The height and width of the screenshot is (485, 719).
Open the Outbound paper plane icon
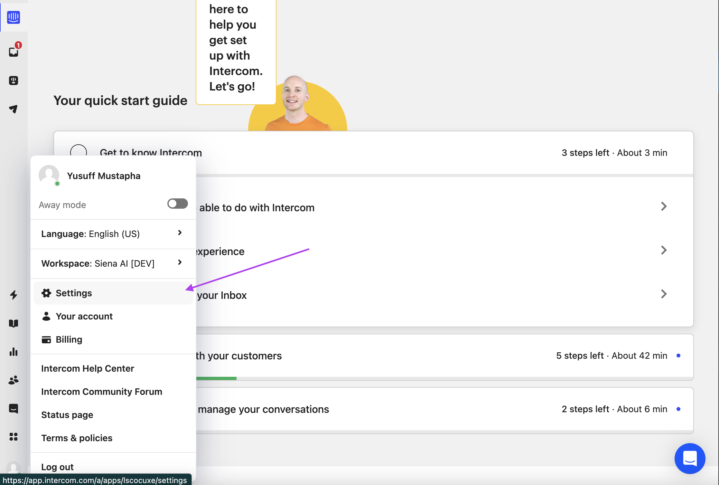click(x=14, y=109)
